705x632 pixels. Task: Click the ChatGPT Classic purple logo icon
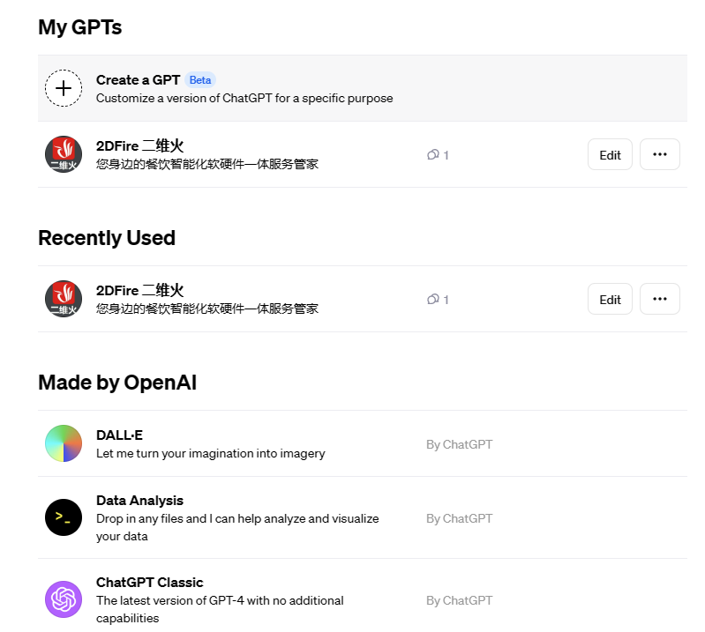click(64, 599)
